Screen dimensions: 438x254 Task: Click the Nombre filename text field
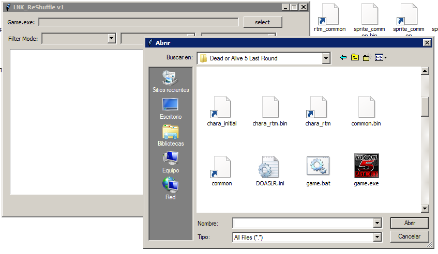coord(304,223)
